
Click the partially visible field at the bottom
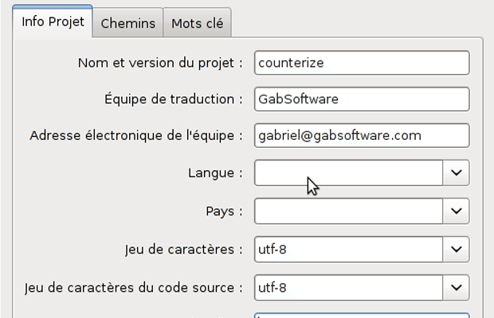coord(362,315)
